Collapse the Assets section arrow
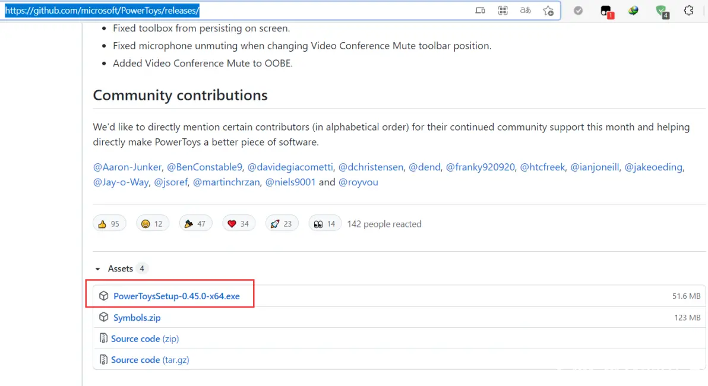The height and width of the screenshot is (386, 708). 97,269
